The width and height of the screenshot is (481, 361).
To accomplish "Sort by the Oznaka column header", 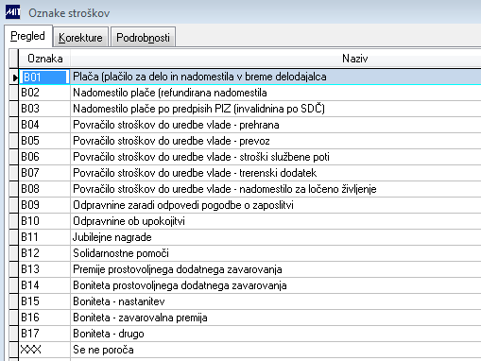I will [x=44, y=59].
